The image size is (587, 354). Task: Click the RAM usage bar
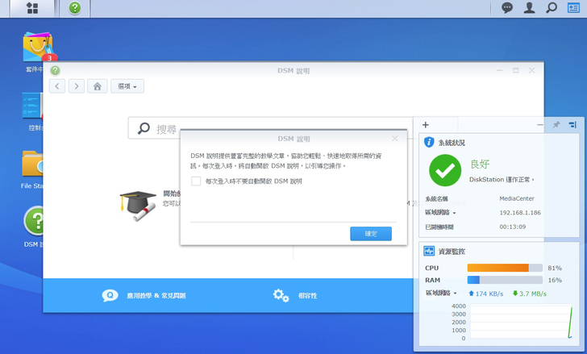coord(505,280)
